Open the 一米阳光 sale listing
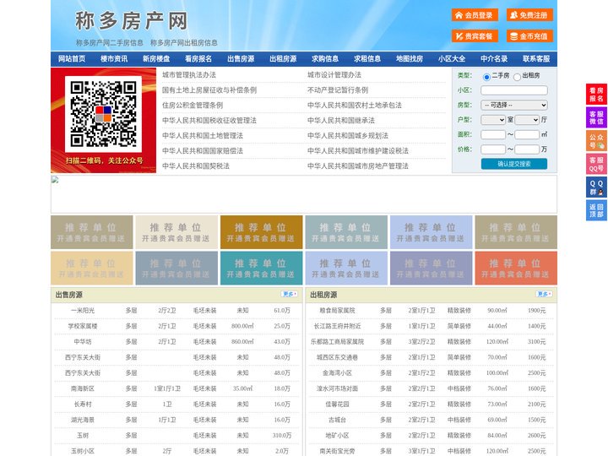 [x=83, y=311]
